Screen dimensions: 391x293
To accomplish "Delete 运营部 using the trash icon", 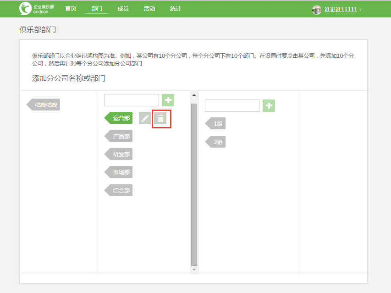I will (160, 118).
